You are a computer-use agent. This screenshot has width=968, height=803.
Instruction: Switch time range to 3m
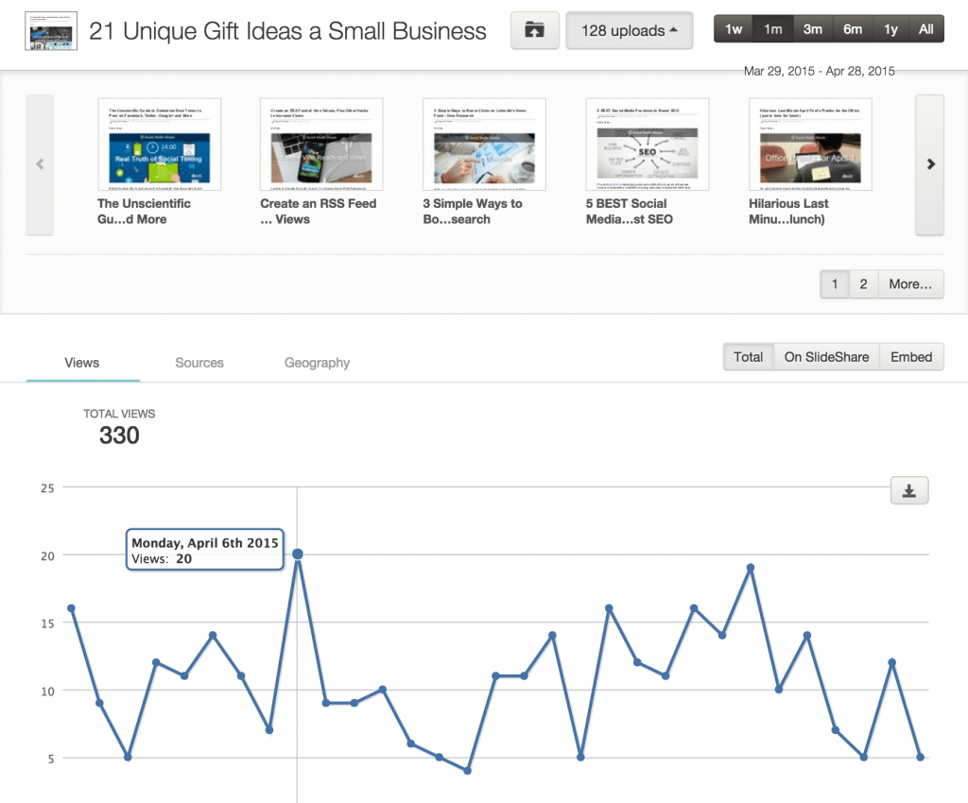pyautogui.click(x=812, y=29)
